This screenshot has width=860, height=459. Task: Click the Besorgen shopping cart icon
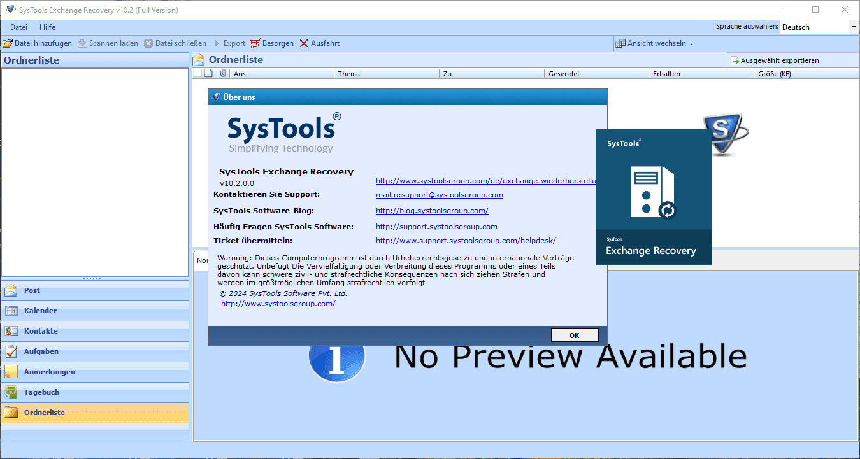(x=255, y=43)
